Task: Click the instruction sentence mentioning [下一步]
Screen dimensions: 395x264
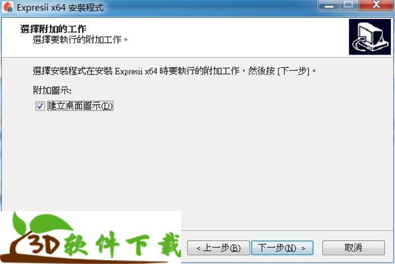Action: coord(174,71)
